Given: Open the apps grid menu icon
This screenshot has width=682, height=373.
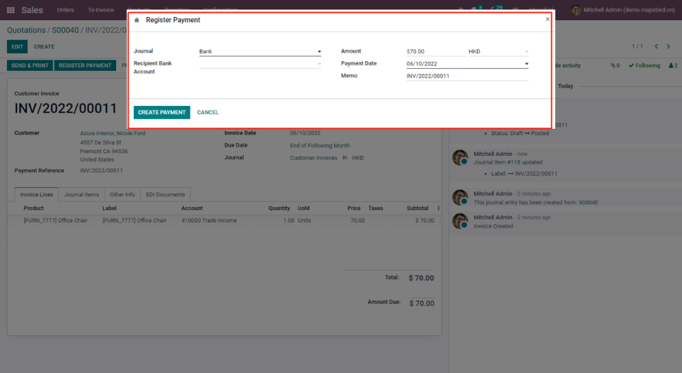Looking at the screenshot, I should tap(11, 10).
